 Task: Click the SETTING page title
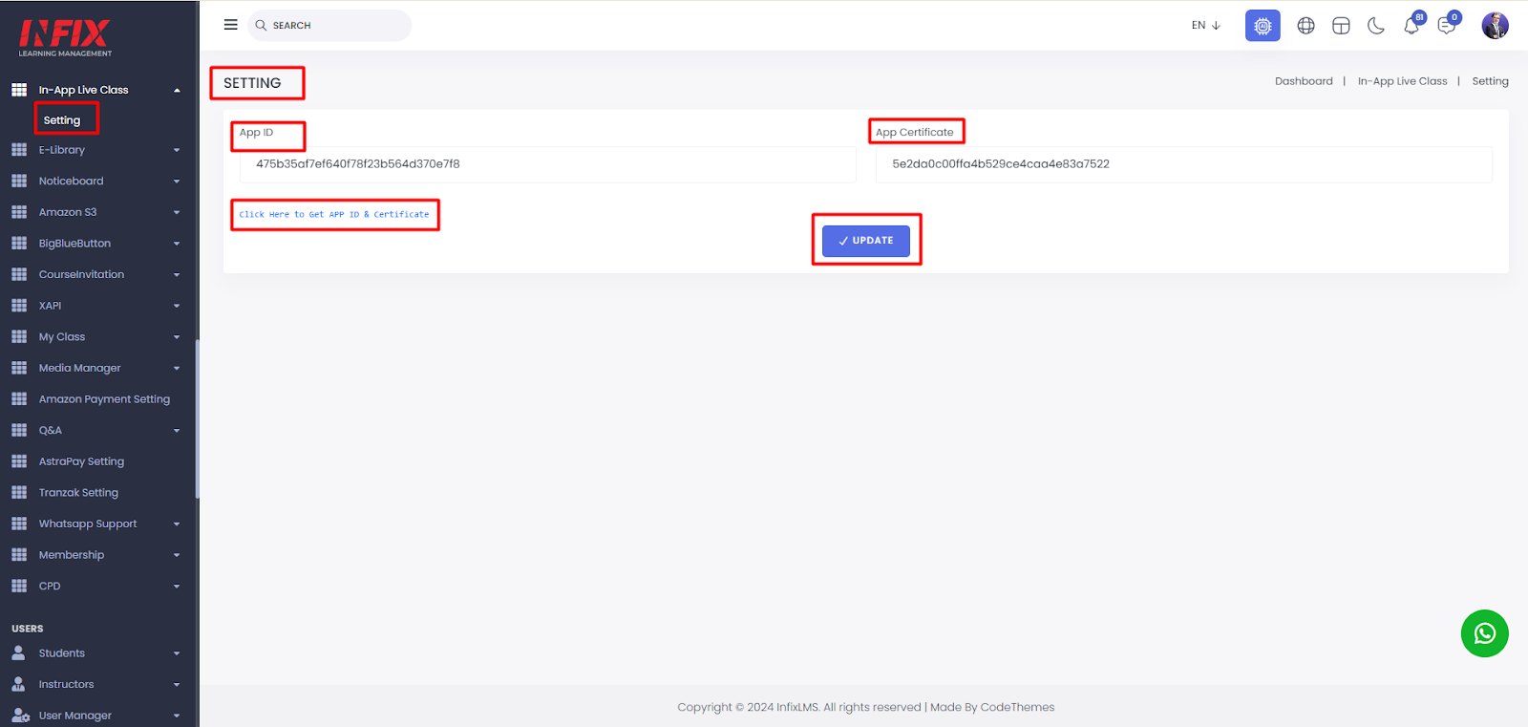pos(252,83)
